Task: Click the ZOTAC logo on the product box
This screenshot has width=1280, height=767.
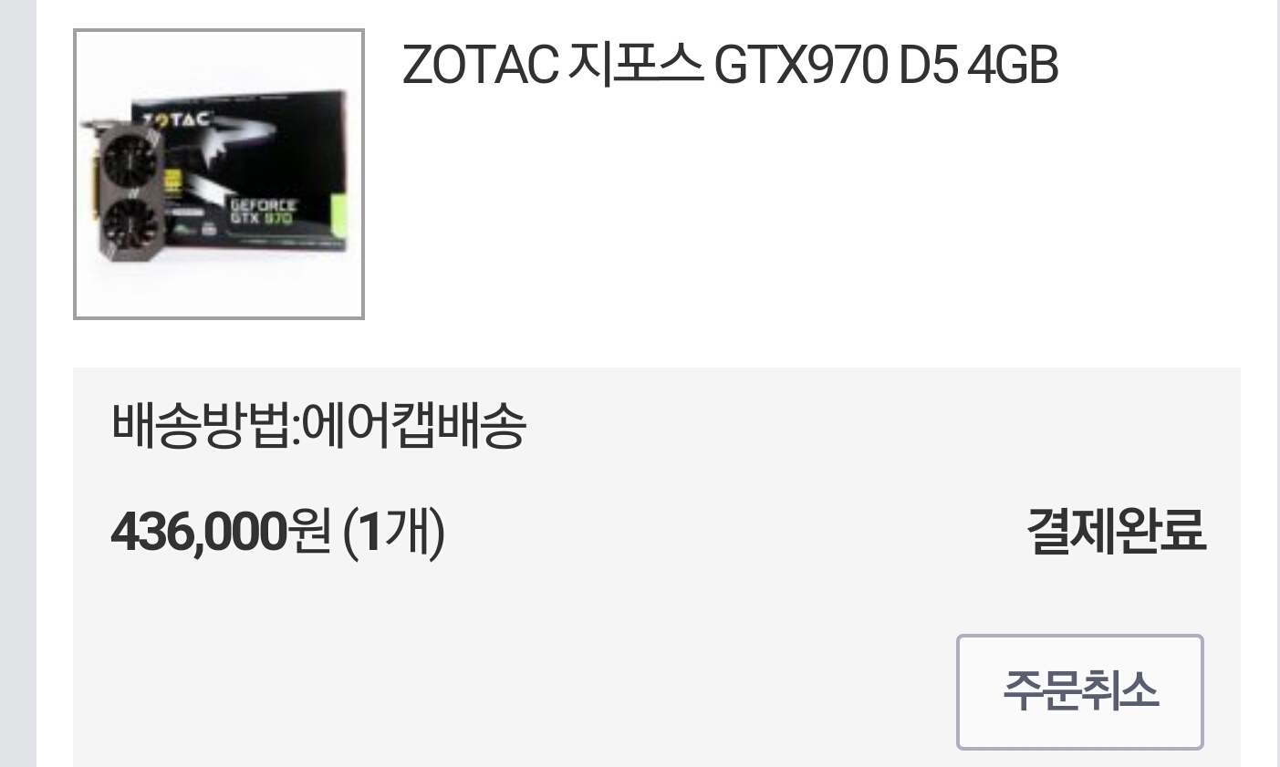Action: (x=173, y=119)
